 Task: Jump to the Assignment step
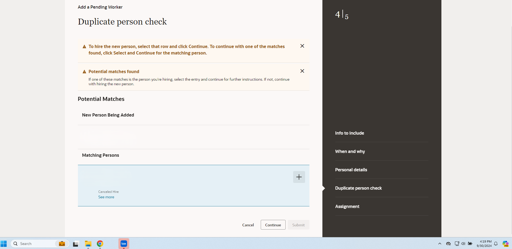(x=347, y=206)
